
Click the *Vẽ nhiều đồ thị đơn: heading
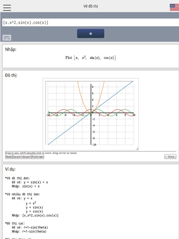pyautogui.click(x=22, y=194)
